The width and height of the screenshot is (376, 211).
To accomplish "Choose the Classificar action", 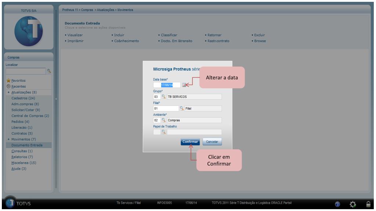I will click(x=169, y=35).
